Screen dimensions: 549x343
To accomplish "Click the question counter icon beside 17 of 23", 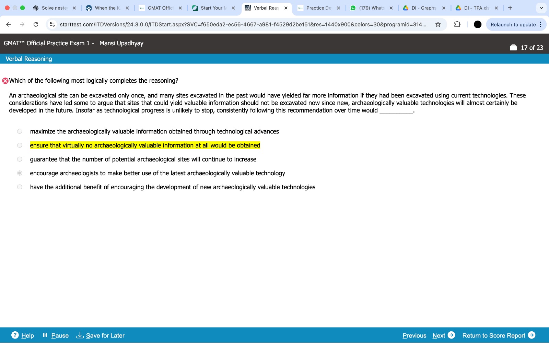I will 513,48.
